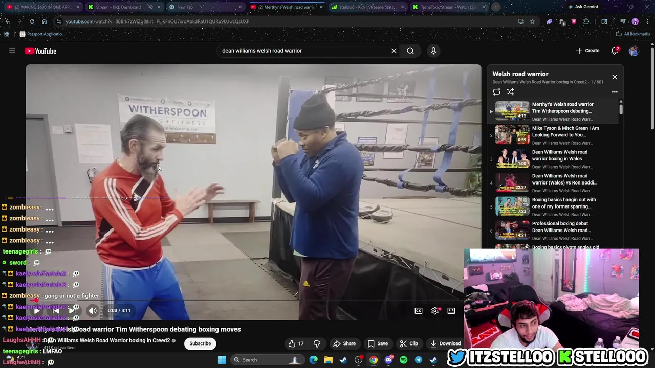The height and width of the screenshot is (368, 655).
Task: Play the video with the play button
Action: coord(37,310)
